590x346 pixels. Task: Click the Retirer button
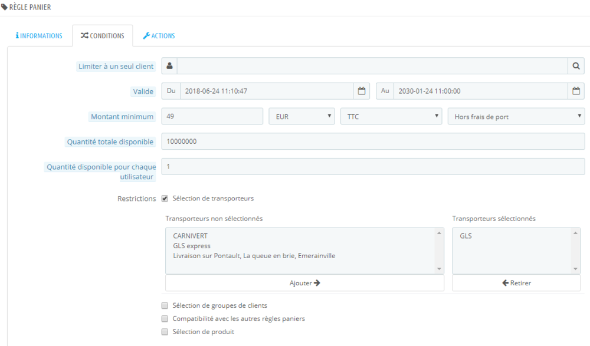coord(516,283)
